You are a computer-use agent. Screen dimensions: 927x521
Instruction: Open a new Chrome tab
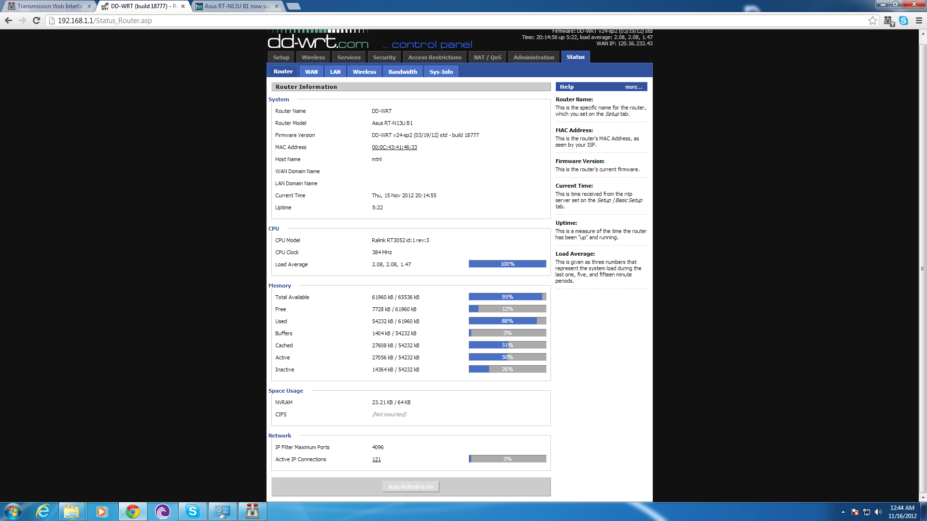(293, 6)
